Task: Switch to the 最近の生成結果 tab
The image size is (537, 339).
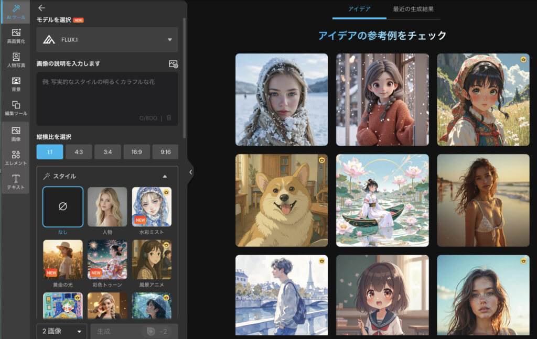Action: point(413,9)
